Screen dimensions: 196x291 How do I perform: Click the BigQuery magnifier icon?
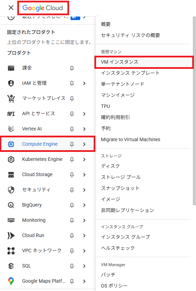click(x=11, y=205)
